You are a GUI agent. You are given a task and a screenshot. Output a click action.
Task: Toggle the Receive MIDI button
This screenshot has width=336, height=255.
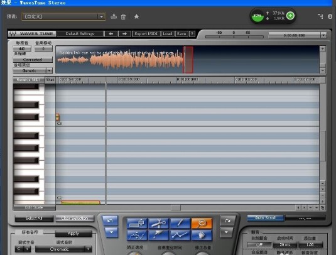(29, 80)
